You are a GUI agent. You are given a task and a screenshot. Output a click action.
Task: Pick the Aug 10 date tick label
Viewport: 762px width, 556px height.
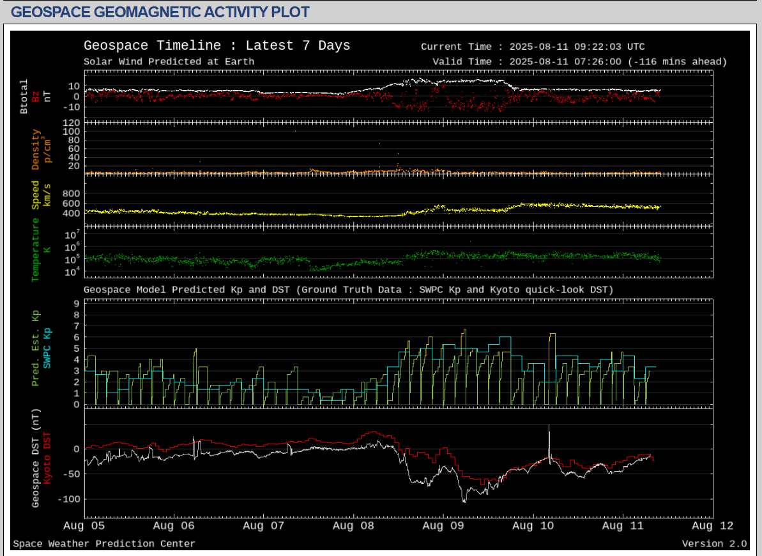click(x=533, y=526)
